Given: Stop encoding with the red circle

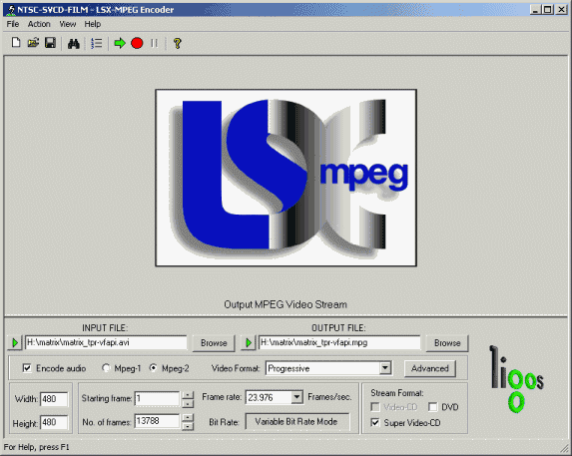Looking at the screenshot, I should click(x=137, y=43).
